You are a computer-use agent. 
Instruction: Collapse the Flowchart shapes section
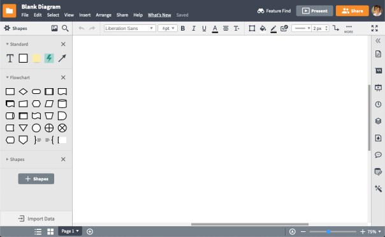click(8, 77)
